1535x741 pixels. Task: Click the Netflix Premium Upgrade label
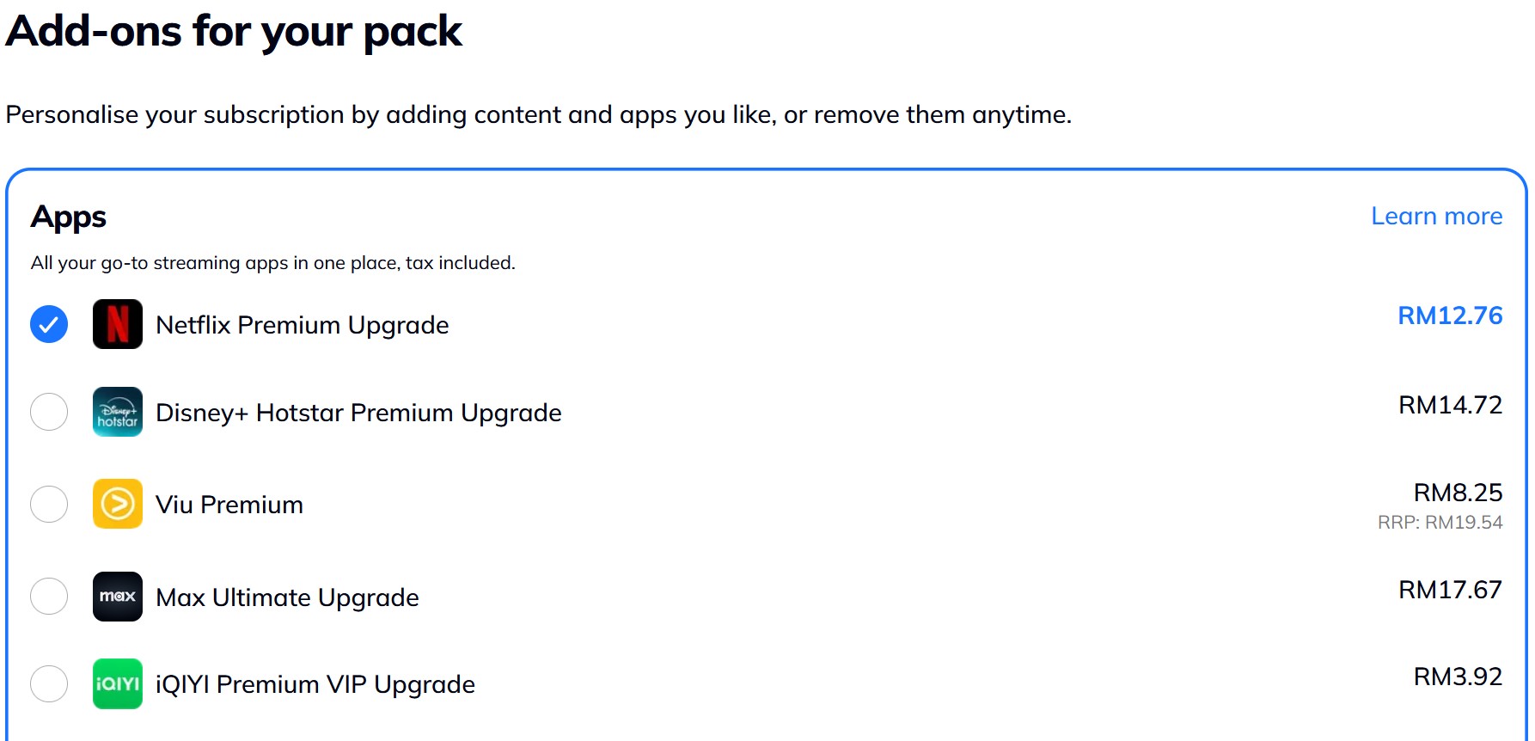click(x=303, y=325)
